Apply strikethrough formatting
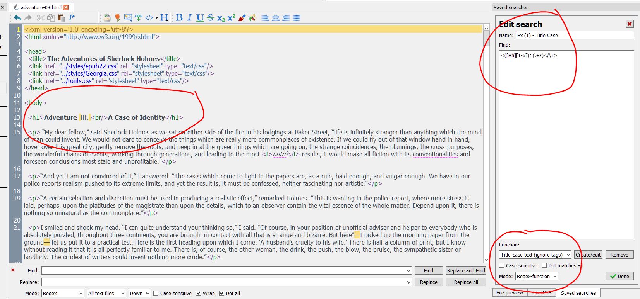This screenshot has width=640, height=299. tap(211, 17)
